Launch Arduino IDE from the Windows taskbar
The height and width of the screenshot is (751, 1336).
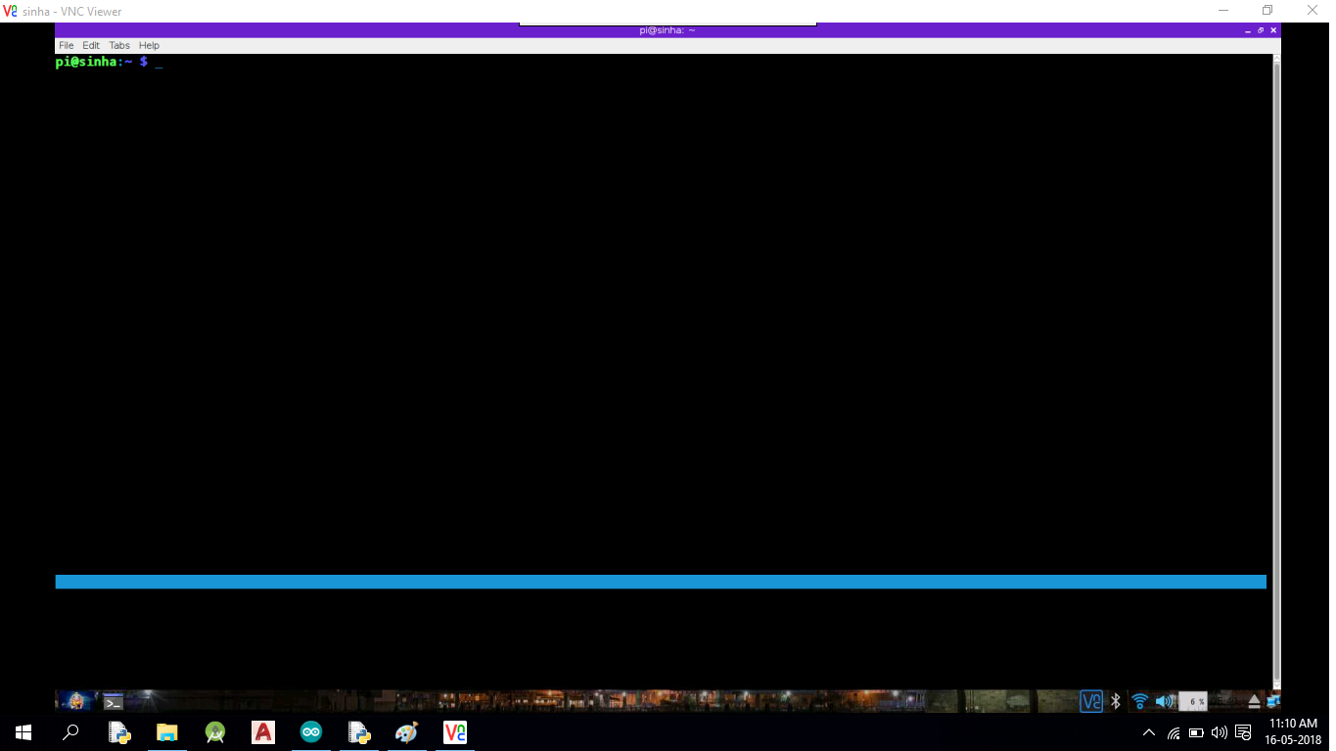pyautogui.click(x=311, y=732)
